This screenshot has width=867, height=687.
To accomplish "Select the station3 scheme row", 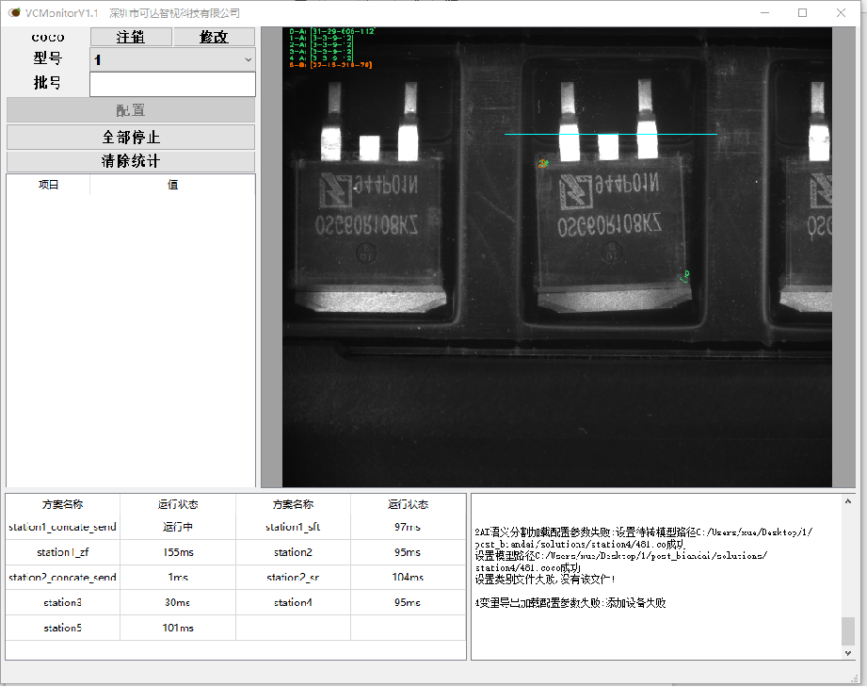I will pyautogui.click(x=61, y=602).
